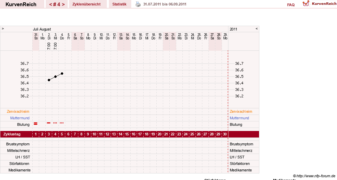Viewport: 337px width, 180px height.
Task: Click the small arrow at chart top-right
Action: click(x=256, y=28)
